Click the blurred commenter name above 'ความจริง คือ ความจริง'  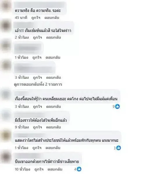(40, 5)
